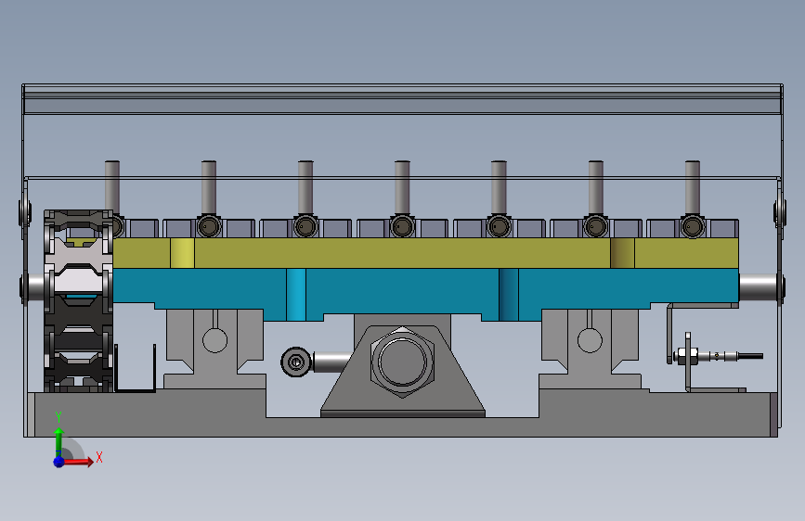
Task: Click the red X axis arrow of the triad
Action: point(78,462)
